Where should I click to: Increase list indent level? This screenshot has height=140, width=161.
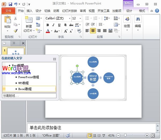(93, 25)
